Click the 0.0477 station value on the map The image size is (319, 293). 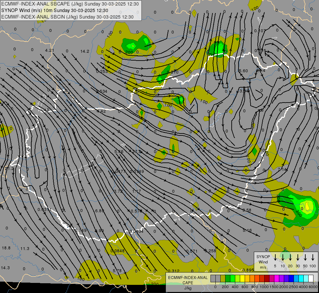pyautogui.click(x=119, y=172)
